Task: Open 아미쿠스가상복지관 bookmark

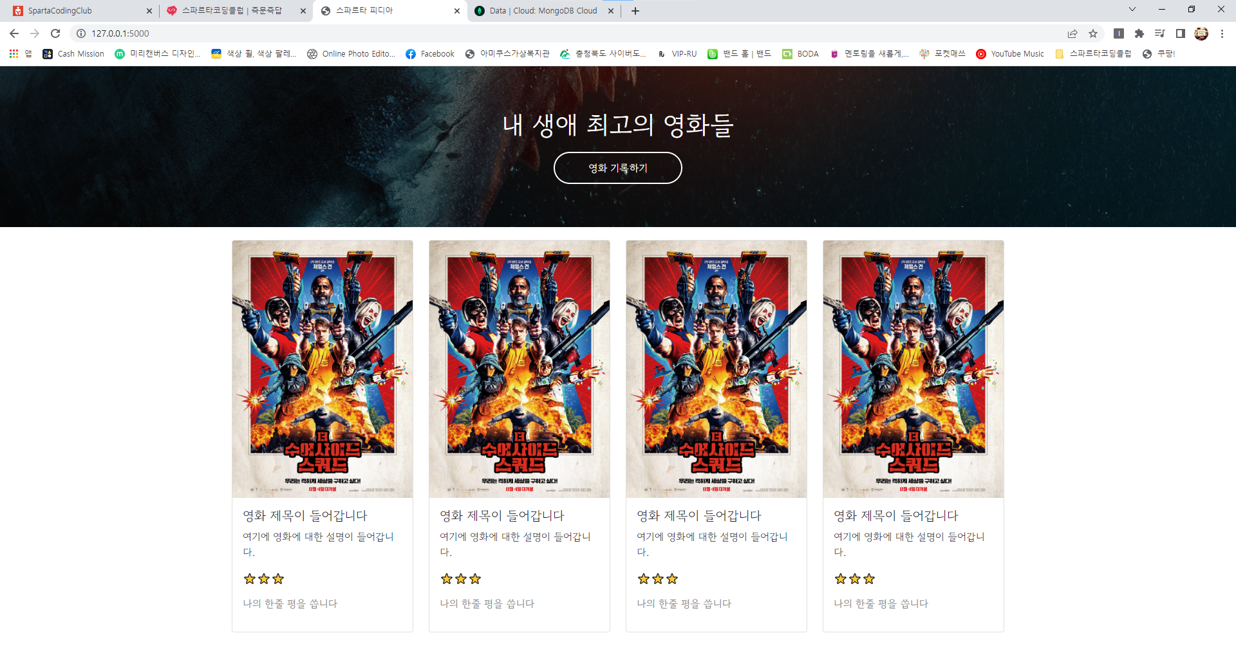Action: click(x=507, y=54)
